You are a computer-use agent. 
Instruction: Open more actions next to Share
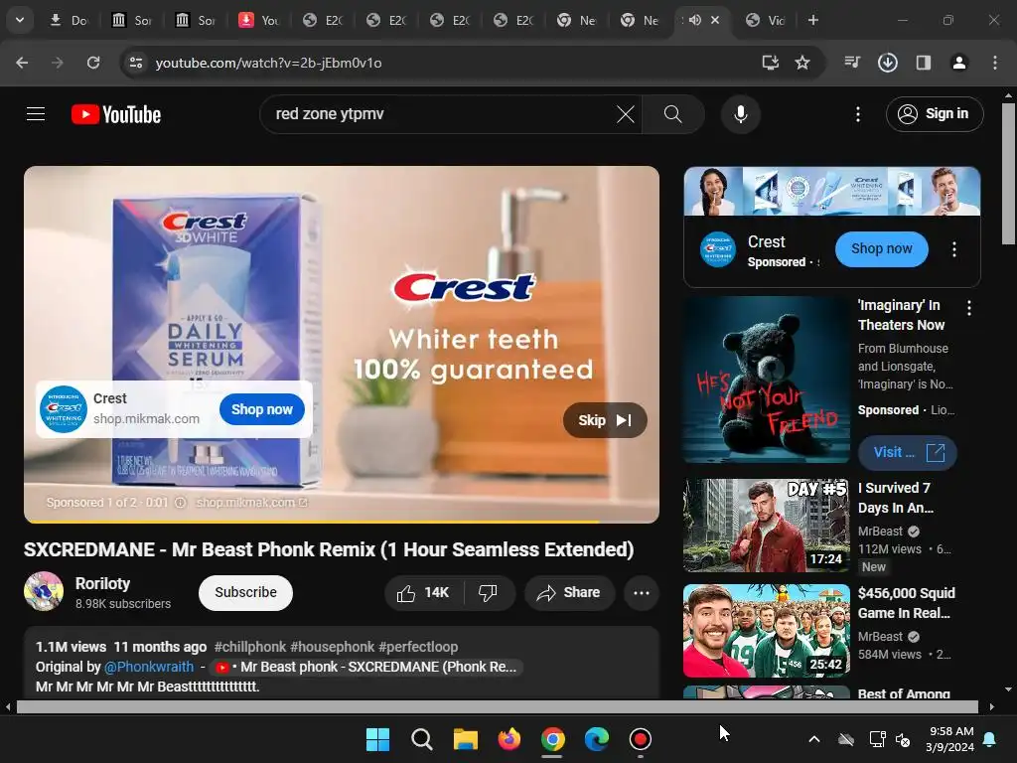[x=642, y=592]
